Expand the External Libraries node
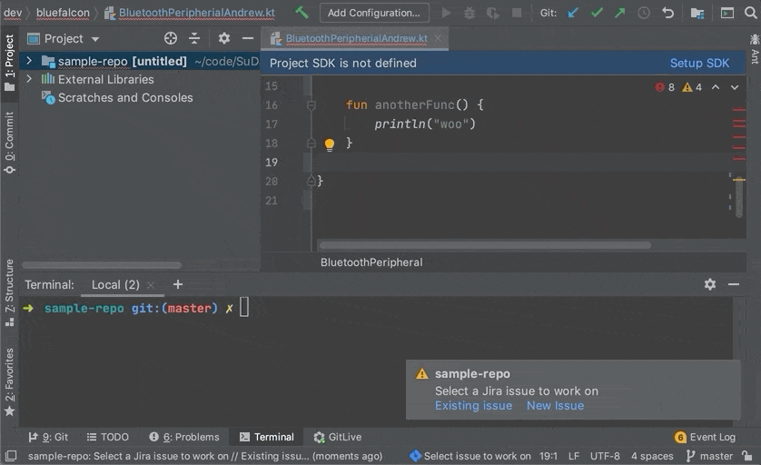 click(x=29, y=79)
